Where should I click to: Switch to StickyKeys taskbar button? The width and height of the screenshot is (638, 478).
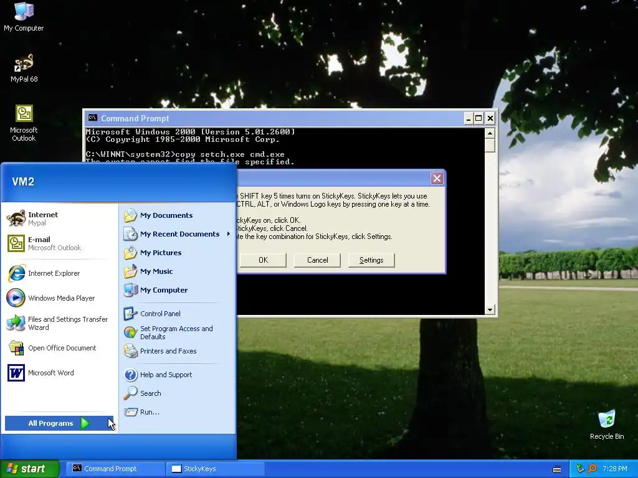tap(216, 469)
